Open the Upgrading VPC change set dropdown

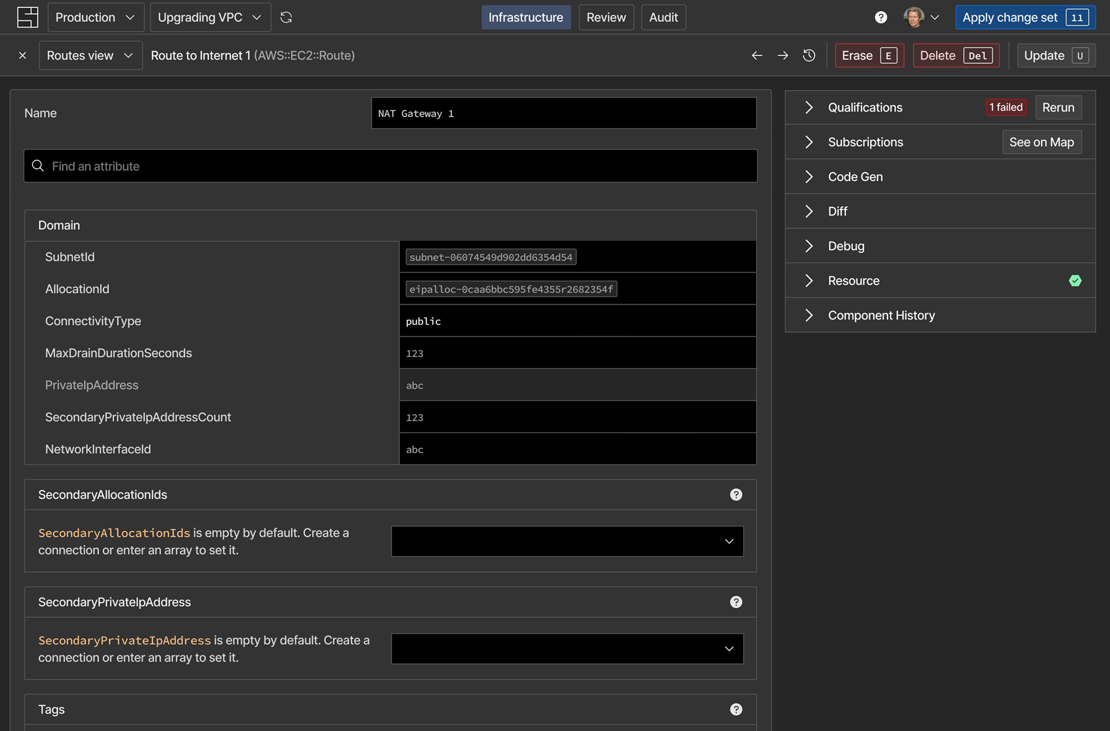(x=210, y=17)
